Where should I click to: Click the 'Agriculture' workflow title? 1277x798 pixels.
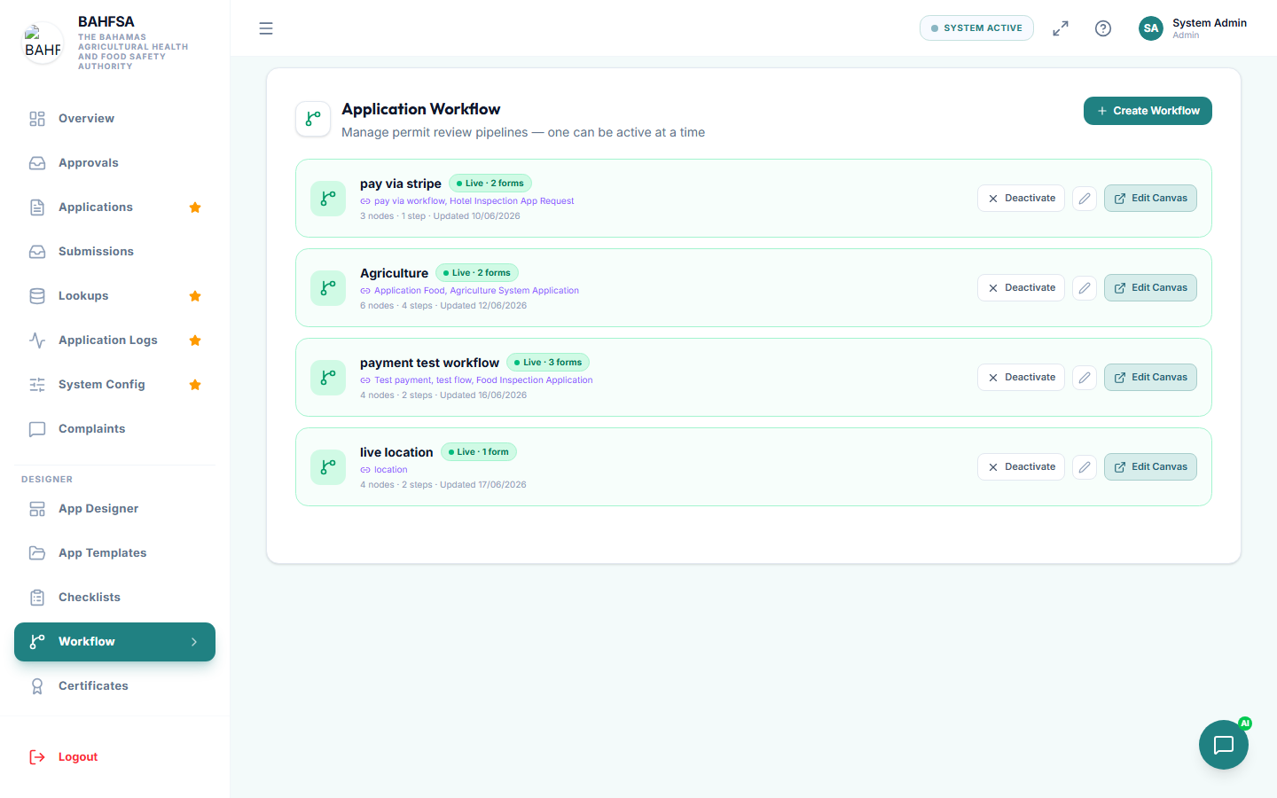[x=394, y=273]
